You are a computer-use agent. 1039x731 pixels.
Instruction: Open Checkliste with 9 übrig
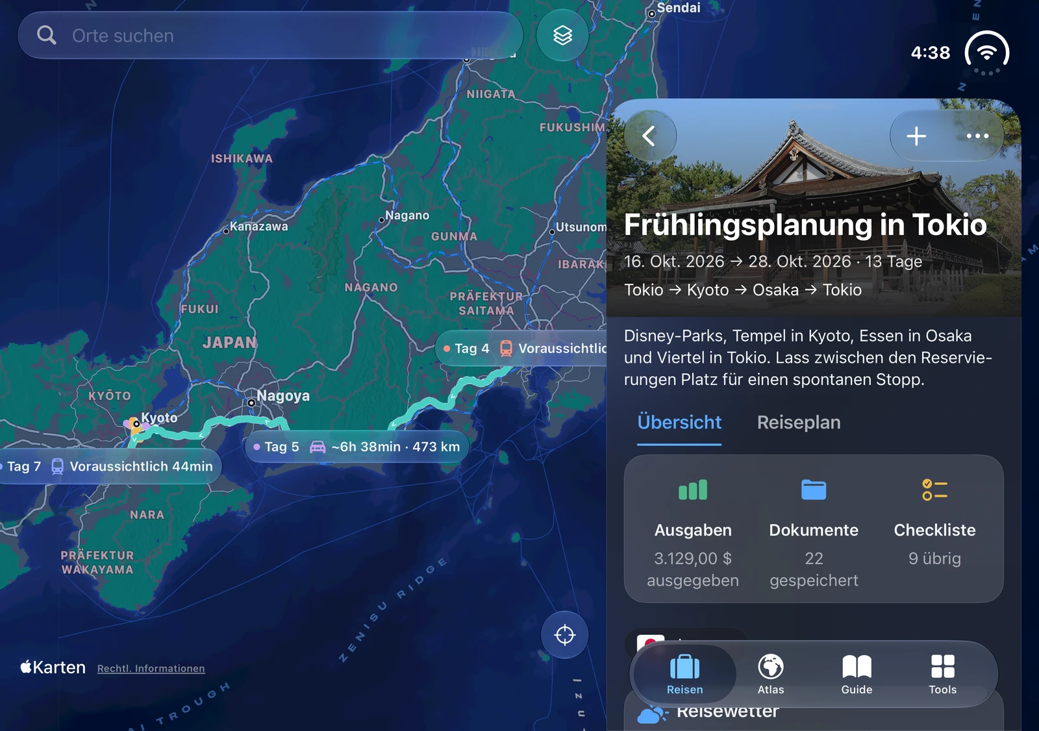click(x=934, y=529)
